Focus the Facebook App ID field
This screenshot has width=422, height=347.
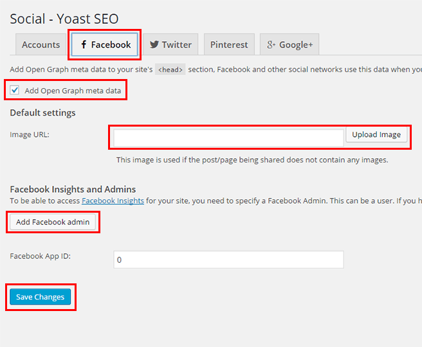[228, 260]
